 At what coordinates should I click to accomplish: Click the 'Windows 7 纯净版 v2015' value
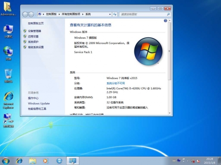click(x=122, y=78)
